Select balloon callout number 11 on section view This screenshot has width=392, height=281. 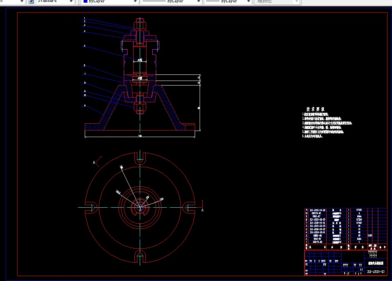tap(85, 106)
